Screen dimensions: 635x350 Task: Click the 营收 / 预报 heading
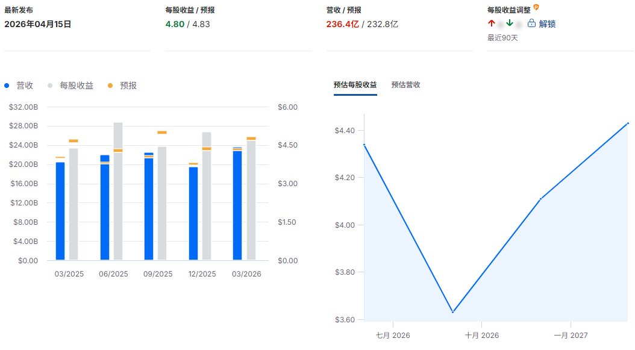pyautogui.click(x=344, y=10)
